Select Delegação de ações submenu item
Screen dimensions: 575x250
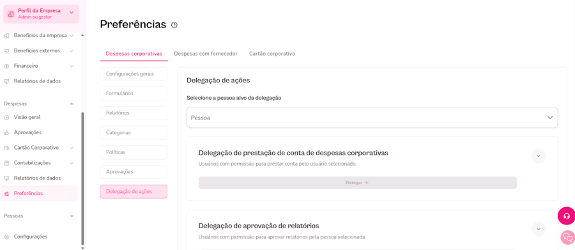click(134, 192)
